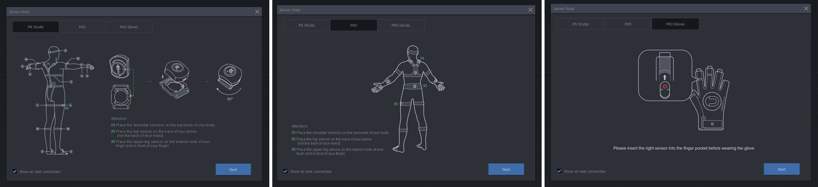Click upper leg sensor note [3] in left window
Image resolution: width=818 pixels, height=187 pixels.
(x=161, y=144)
